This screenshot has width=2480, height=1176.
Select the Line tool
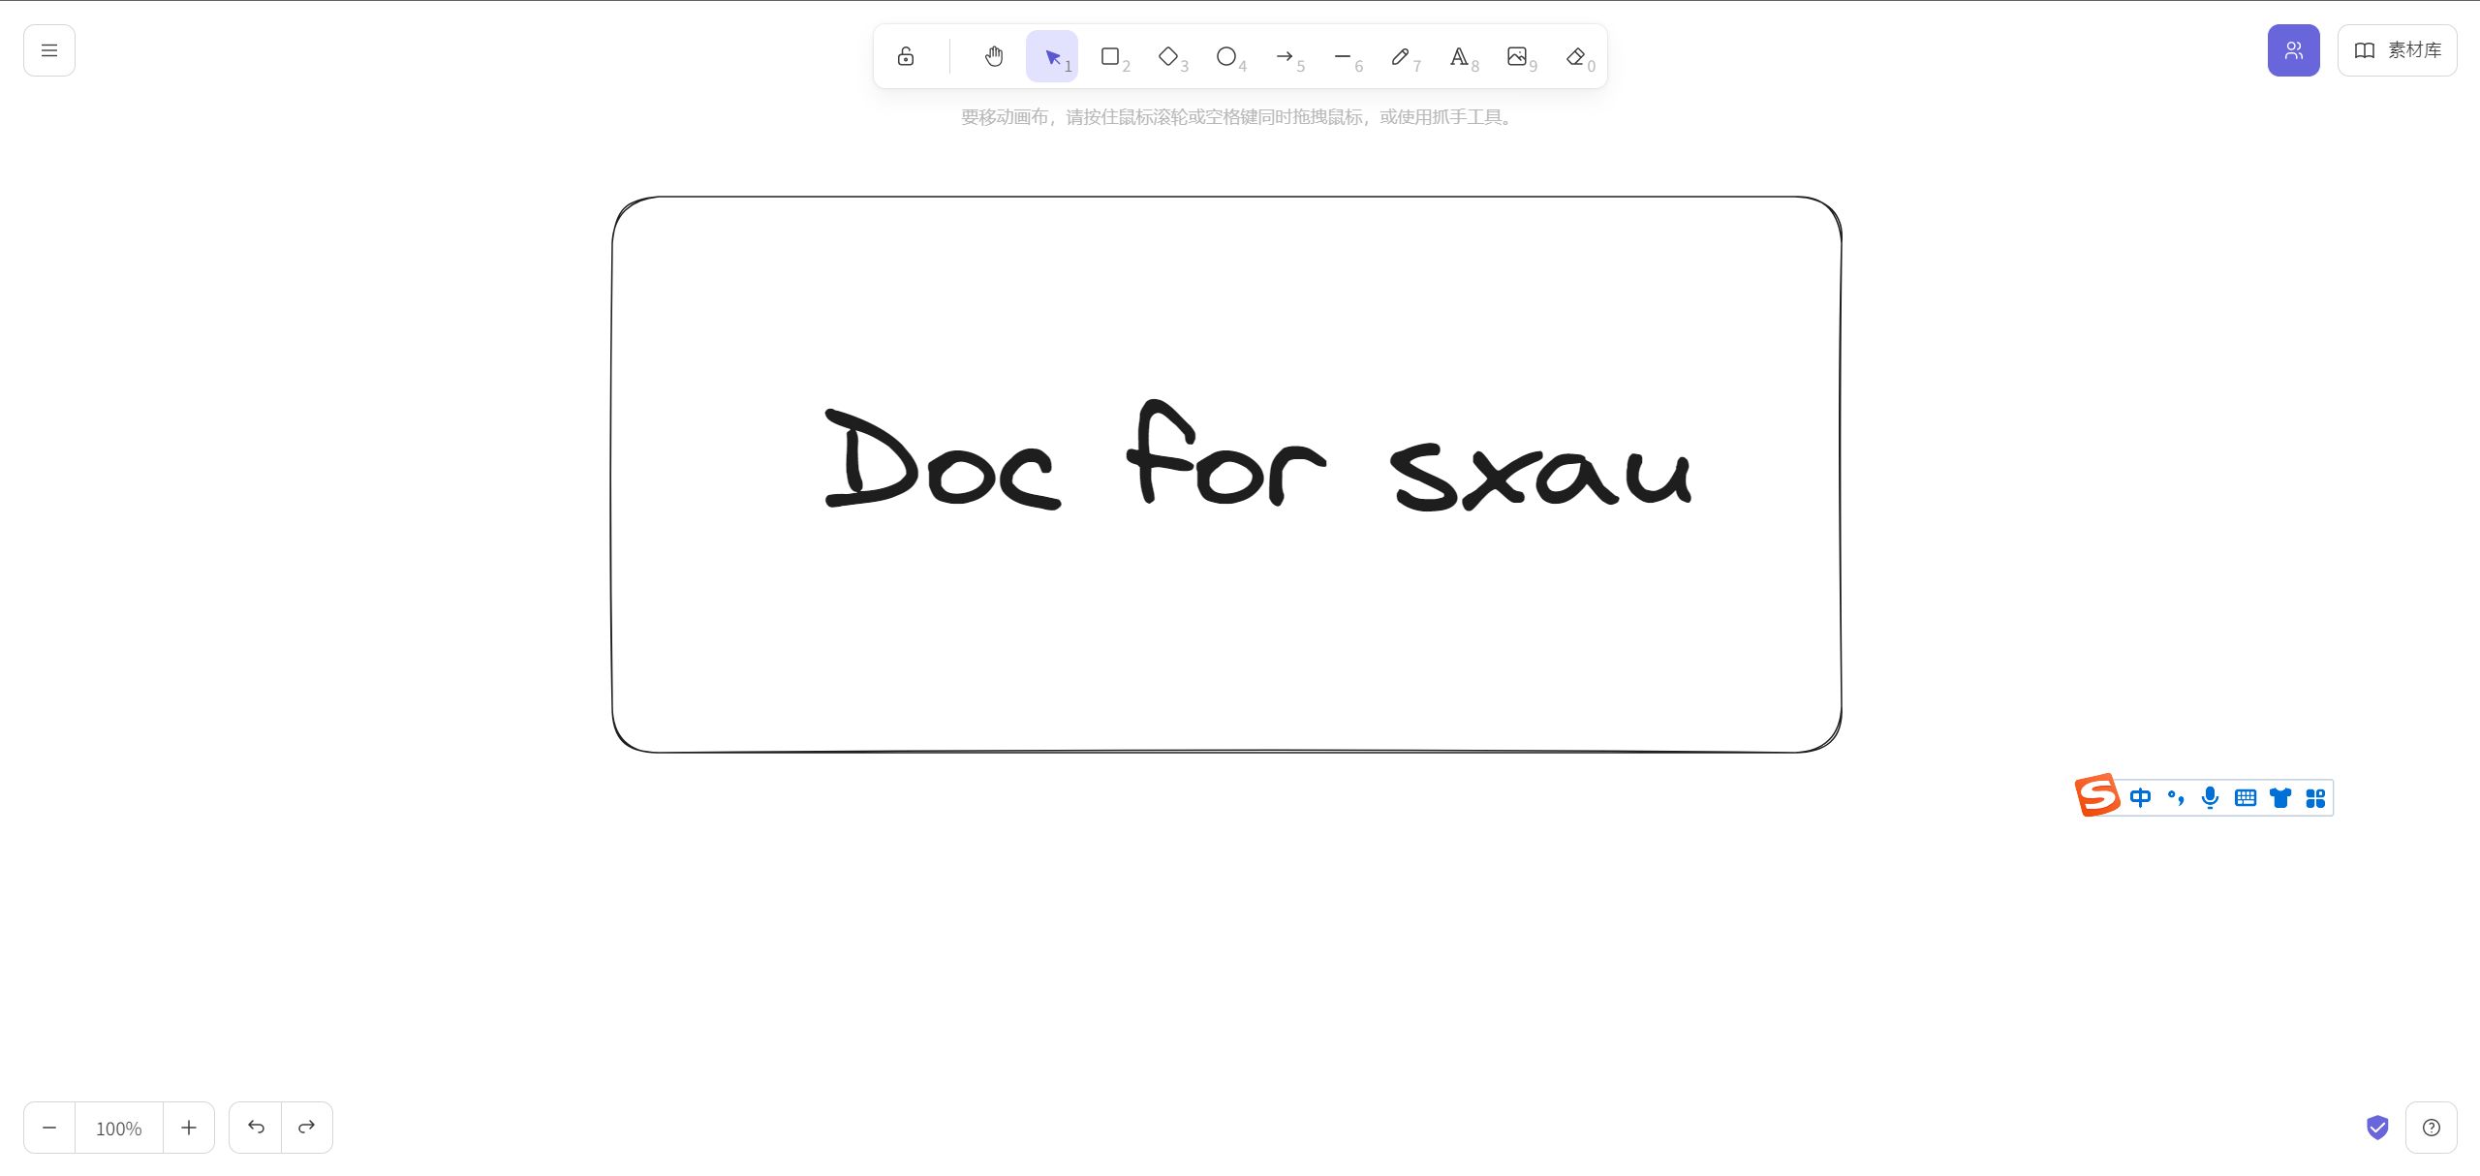click(x=1343, y=56)
